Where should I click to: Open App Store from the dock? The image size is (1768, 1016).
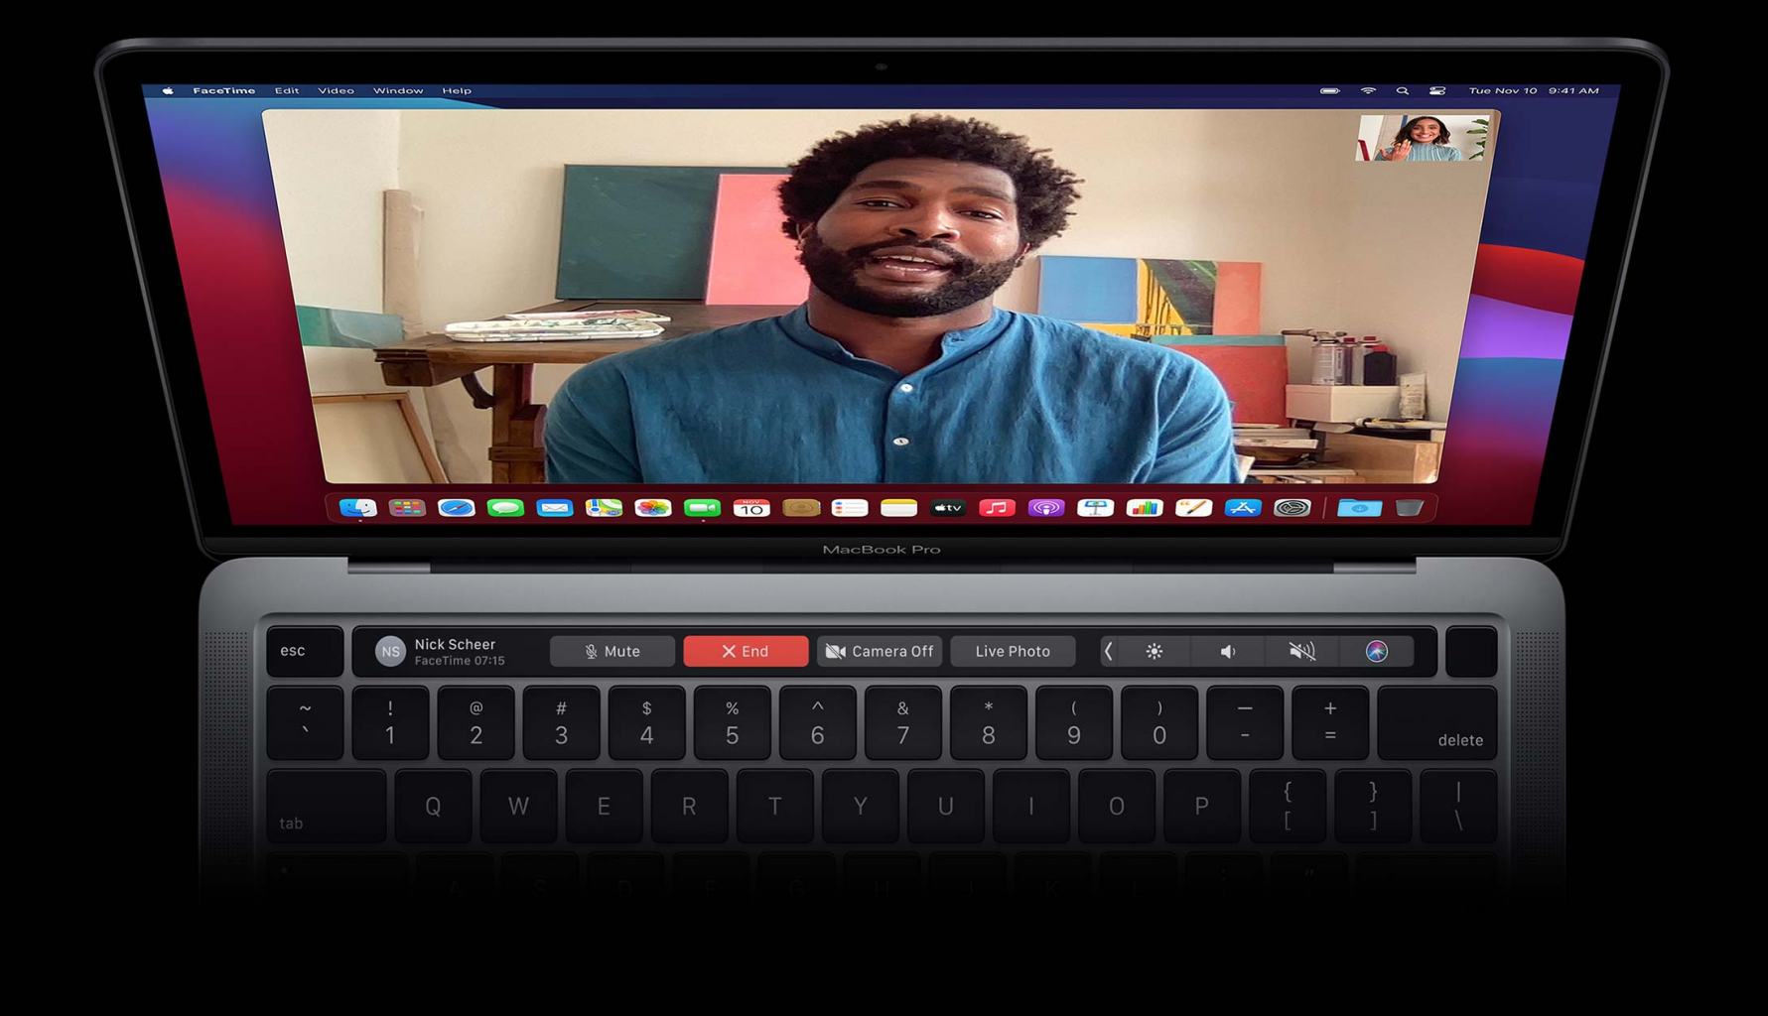(1242, 508)
